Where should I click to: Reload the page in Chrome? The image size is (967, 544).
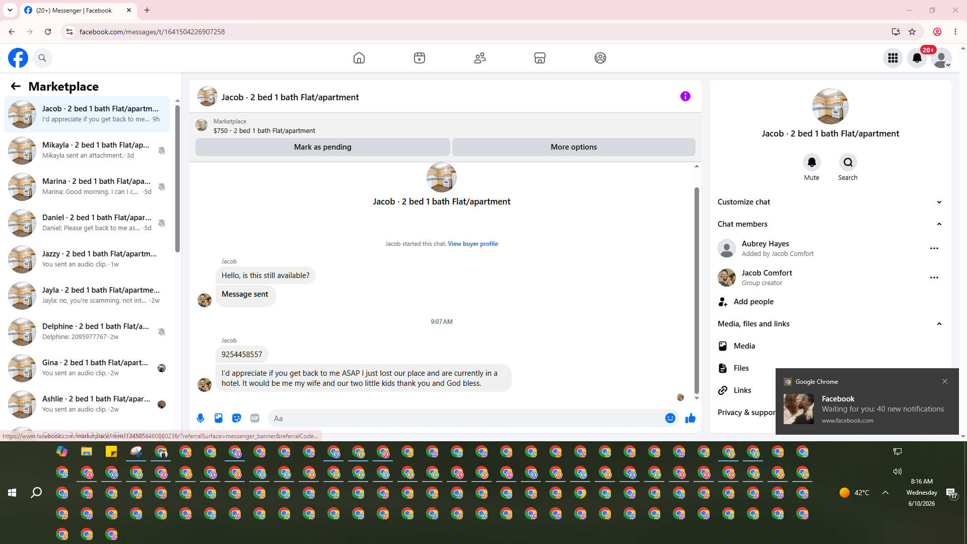[48, 32]
